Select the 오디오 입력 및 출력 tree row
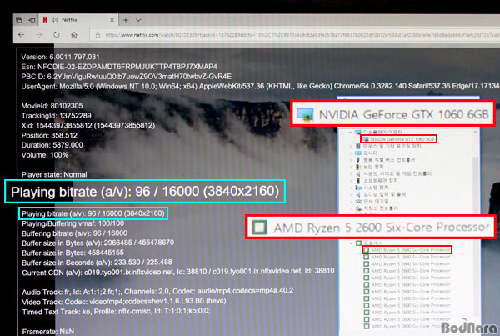The image size is (500, 336). click(x=381, y=194)
